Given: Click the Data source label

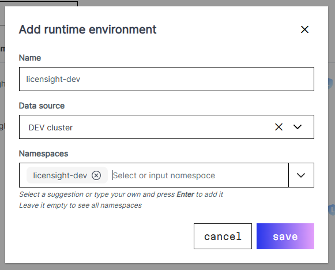Looking at the screenshot, I should coord(42,106).
